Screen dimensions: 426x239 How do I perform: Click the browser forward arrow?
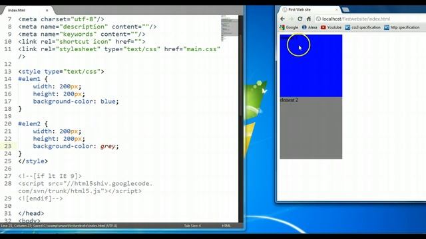[292, 19]
